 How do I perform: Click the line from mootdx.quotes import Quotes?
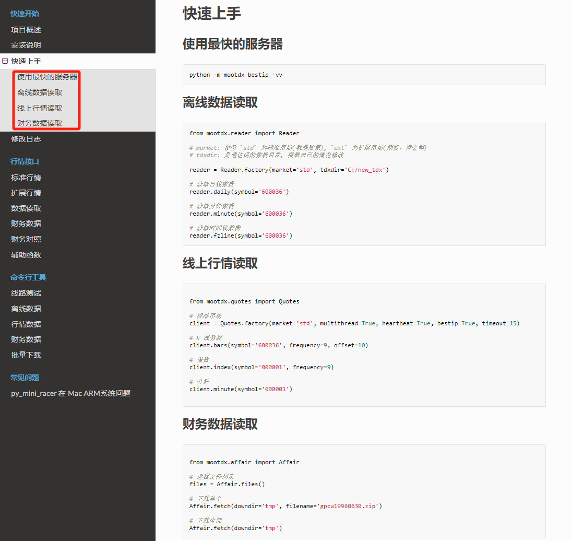(x=244, y=301)
